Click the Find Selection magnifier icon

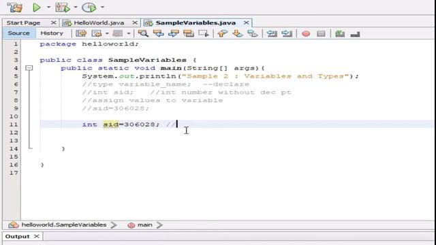click(x=143, y=33)
